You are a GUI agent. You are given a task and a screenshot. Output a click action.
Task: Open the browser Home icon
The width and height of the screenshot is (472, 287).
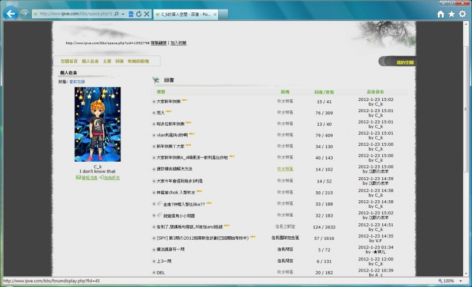click(x=441, y=14)
